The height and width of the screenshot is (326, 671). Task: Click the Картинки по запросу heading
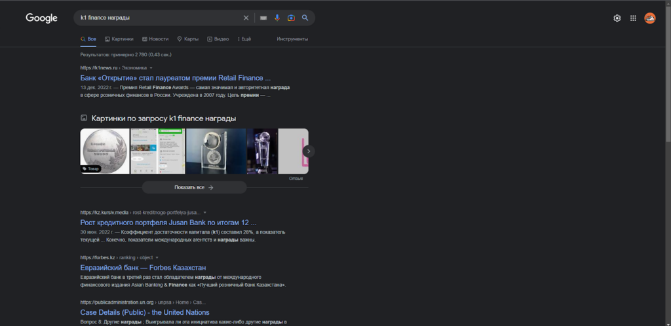click(163, 118)
